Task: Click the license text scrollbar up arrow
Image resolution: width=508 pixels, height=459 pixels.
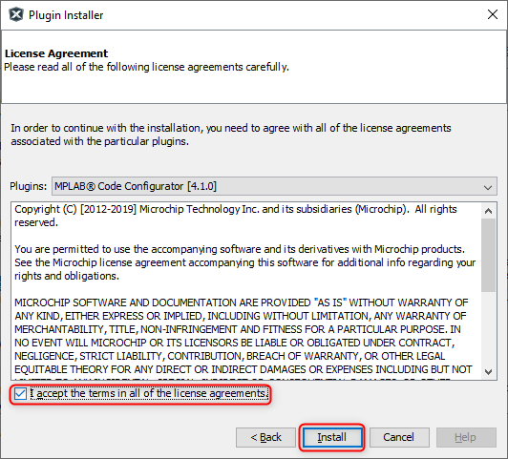Action: coord(488,211)
